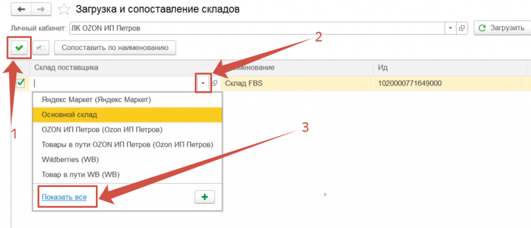Image resolution: width=531 pixels, height=228 pixels.
Task: Click the back navigation arrow
Action: 21,10
